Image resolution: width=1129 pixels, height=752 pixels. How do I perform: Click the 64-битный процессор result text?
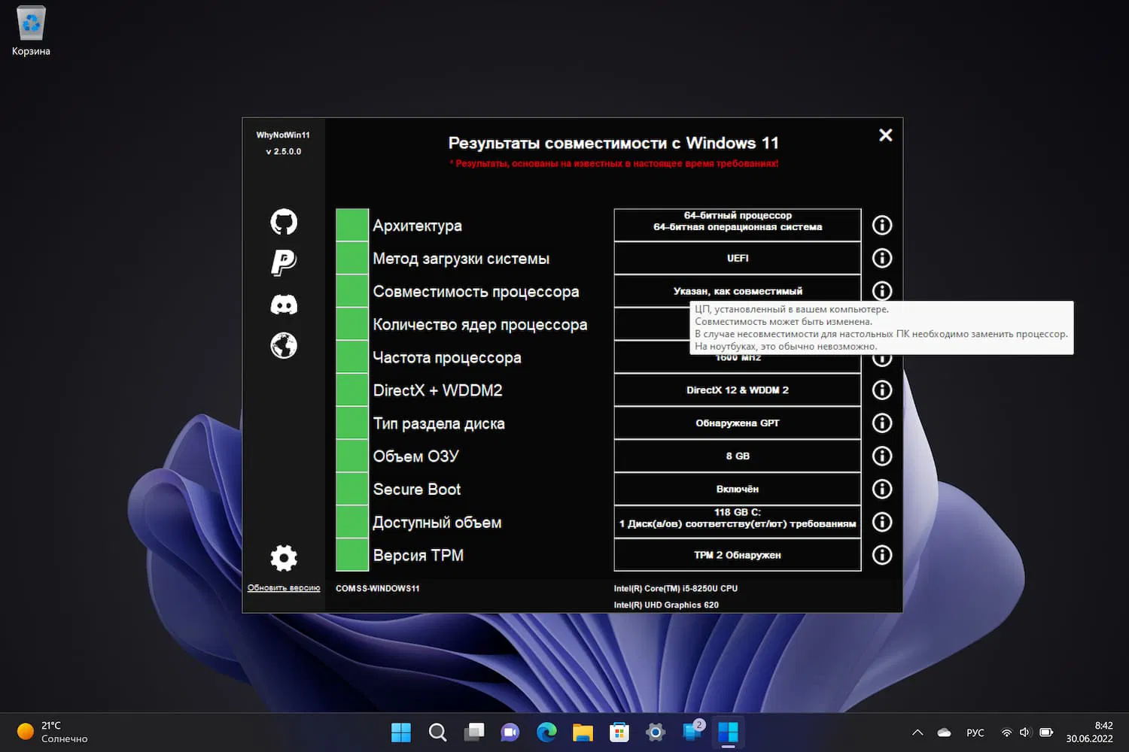coord(738,215)
